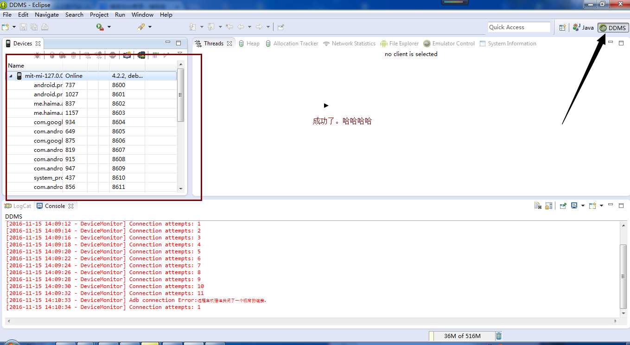630x345 pixels.
Task: Click the Save All toolbar icon
Action: click(x=34, y=27)
